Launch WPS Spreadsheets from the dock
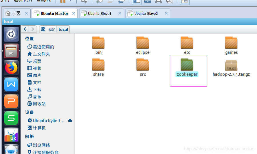This screenshot has width=257, height=154. point(11,118)
